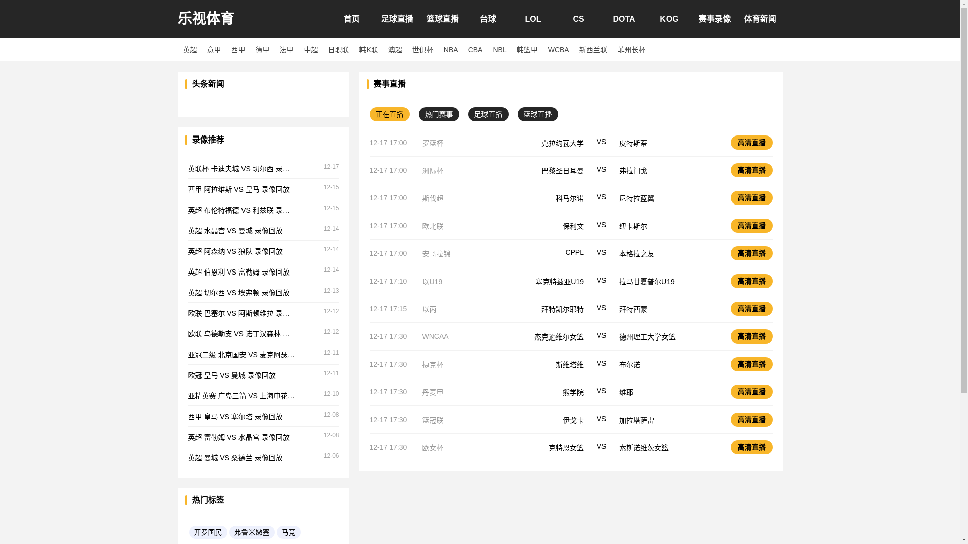
Task: Click the 乐视体育 site logo
Action: pyautogui.click(x=206, y=19)
